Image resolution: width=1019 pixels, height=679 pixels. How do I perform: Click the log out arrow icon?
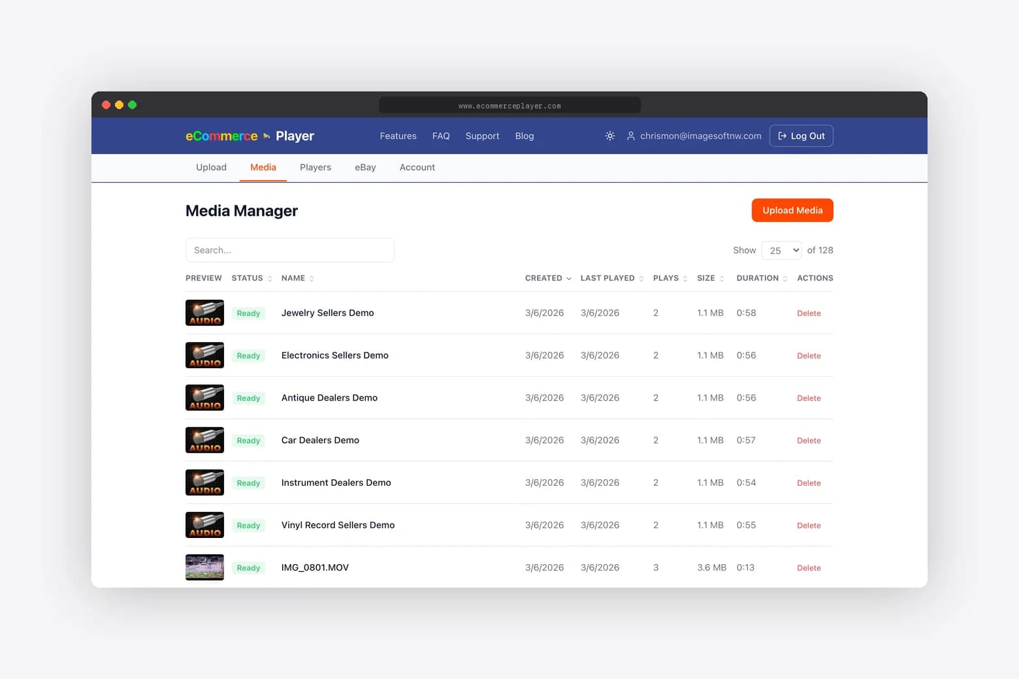coord(782,136)
